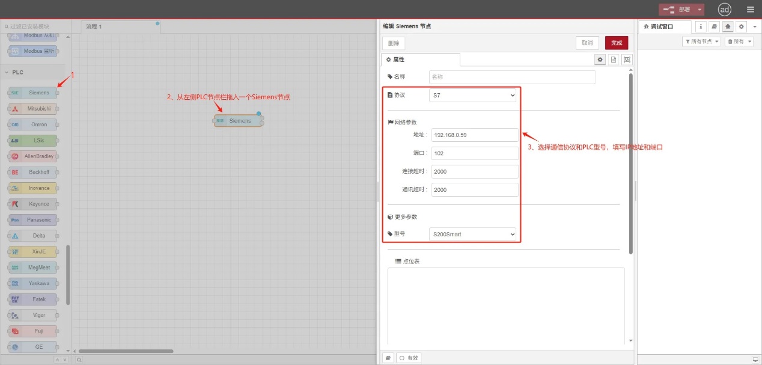Click the 取消 cancel button
This screenshot has height=365, width=762.
click(587, 43)
